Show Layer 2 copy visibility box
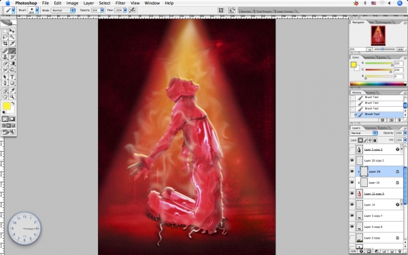This screenshot has height=255, width=408. pyautogui.click(x=352, y=238)
